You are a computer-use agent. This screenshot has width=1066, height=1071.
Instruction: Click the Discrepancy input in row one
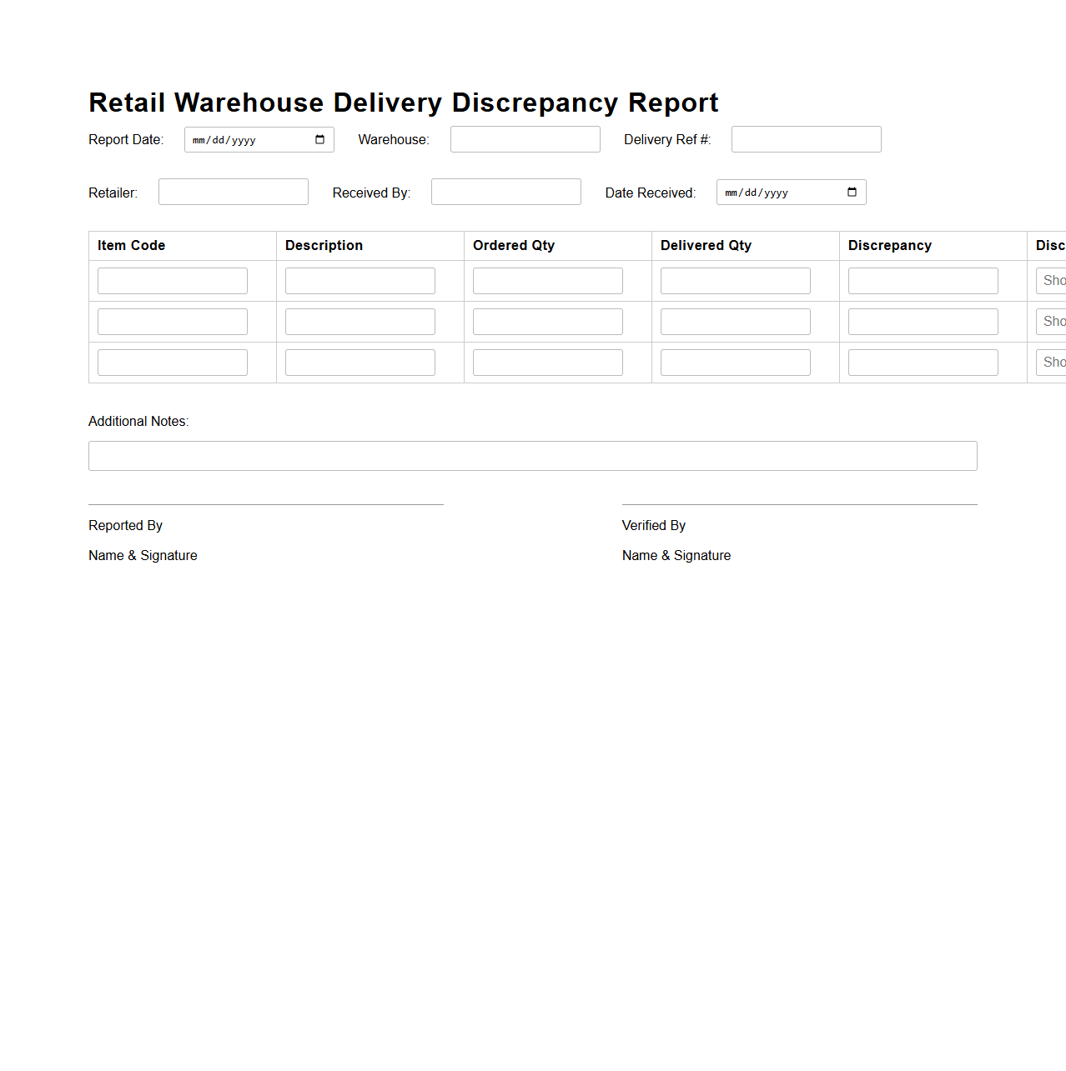(x=923, y=280)
